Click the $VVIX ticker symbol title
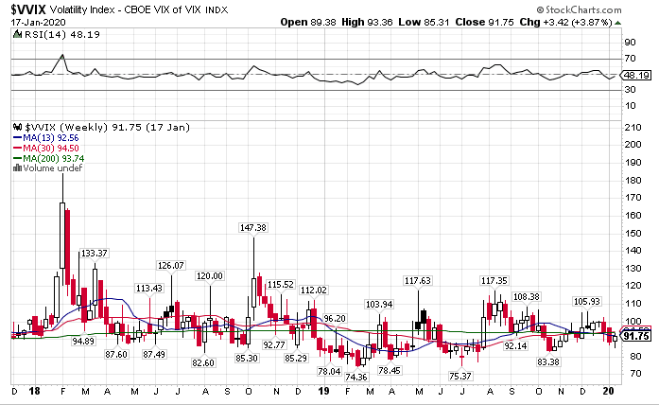 coord(28,9)
